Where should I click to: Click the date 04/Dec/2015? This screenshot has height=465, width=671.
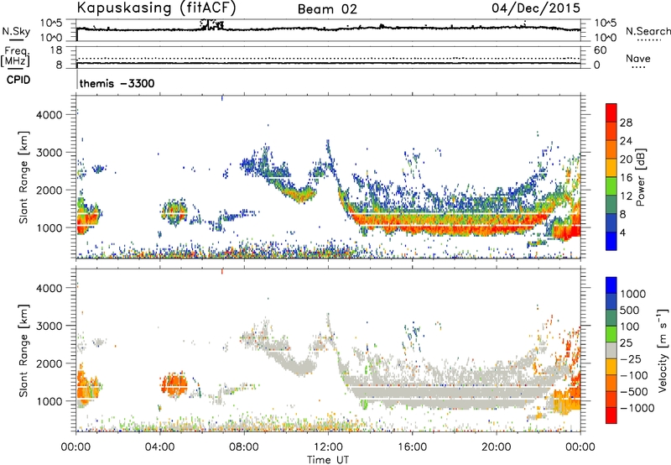(536, 8)
